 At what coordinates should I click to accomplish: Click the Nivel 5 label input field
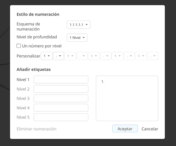point(61,117)
